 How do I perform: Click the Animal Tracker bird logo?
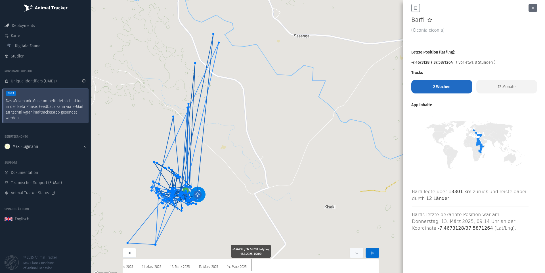point(28,8)
